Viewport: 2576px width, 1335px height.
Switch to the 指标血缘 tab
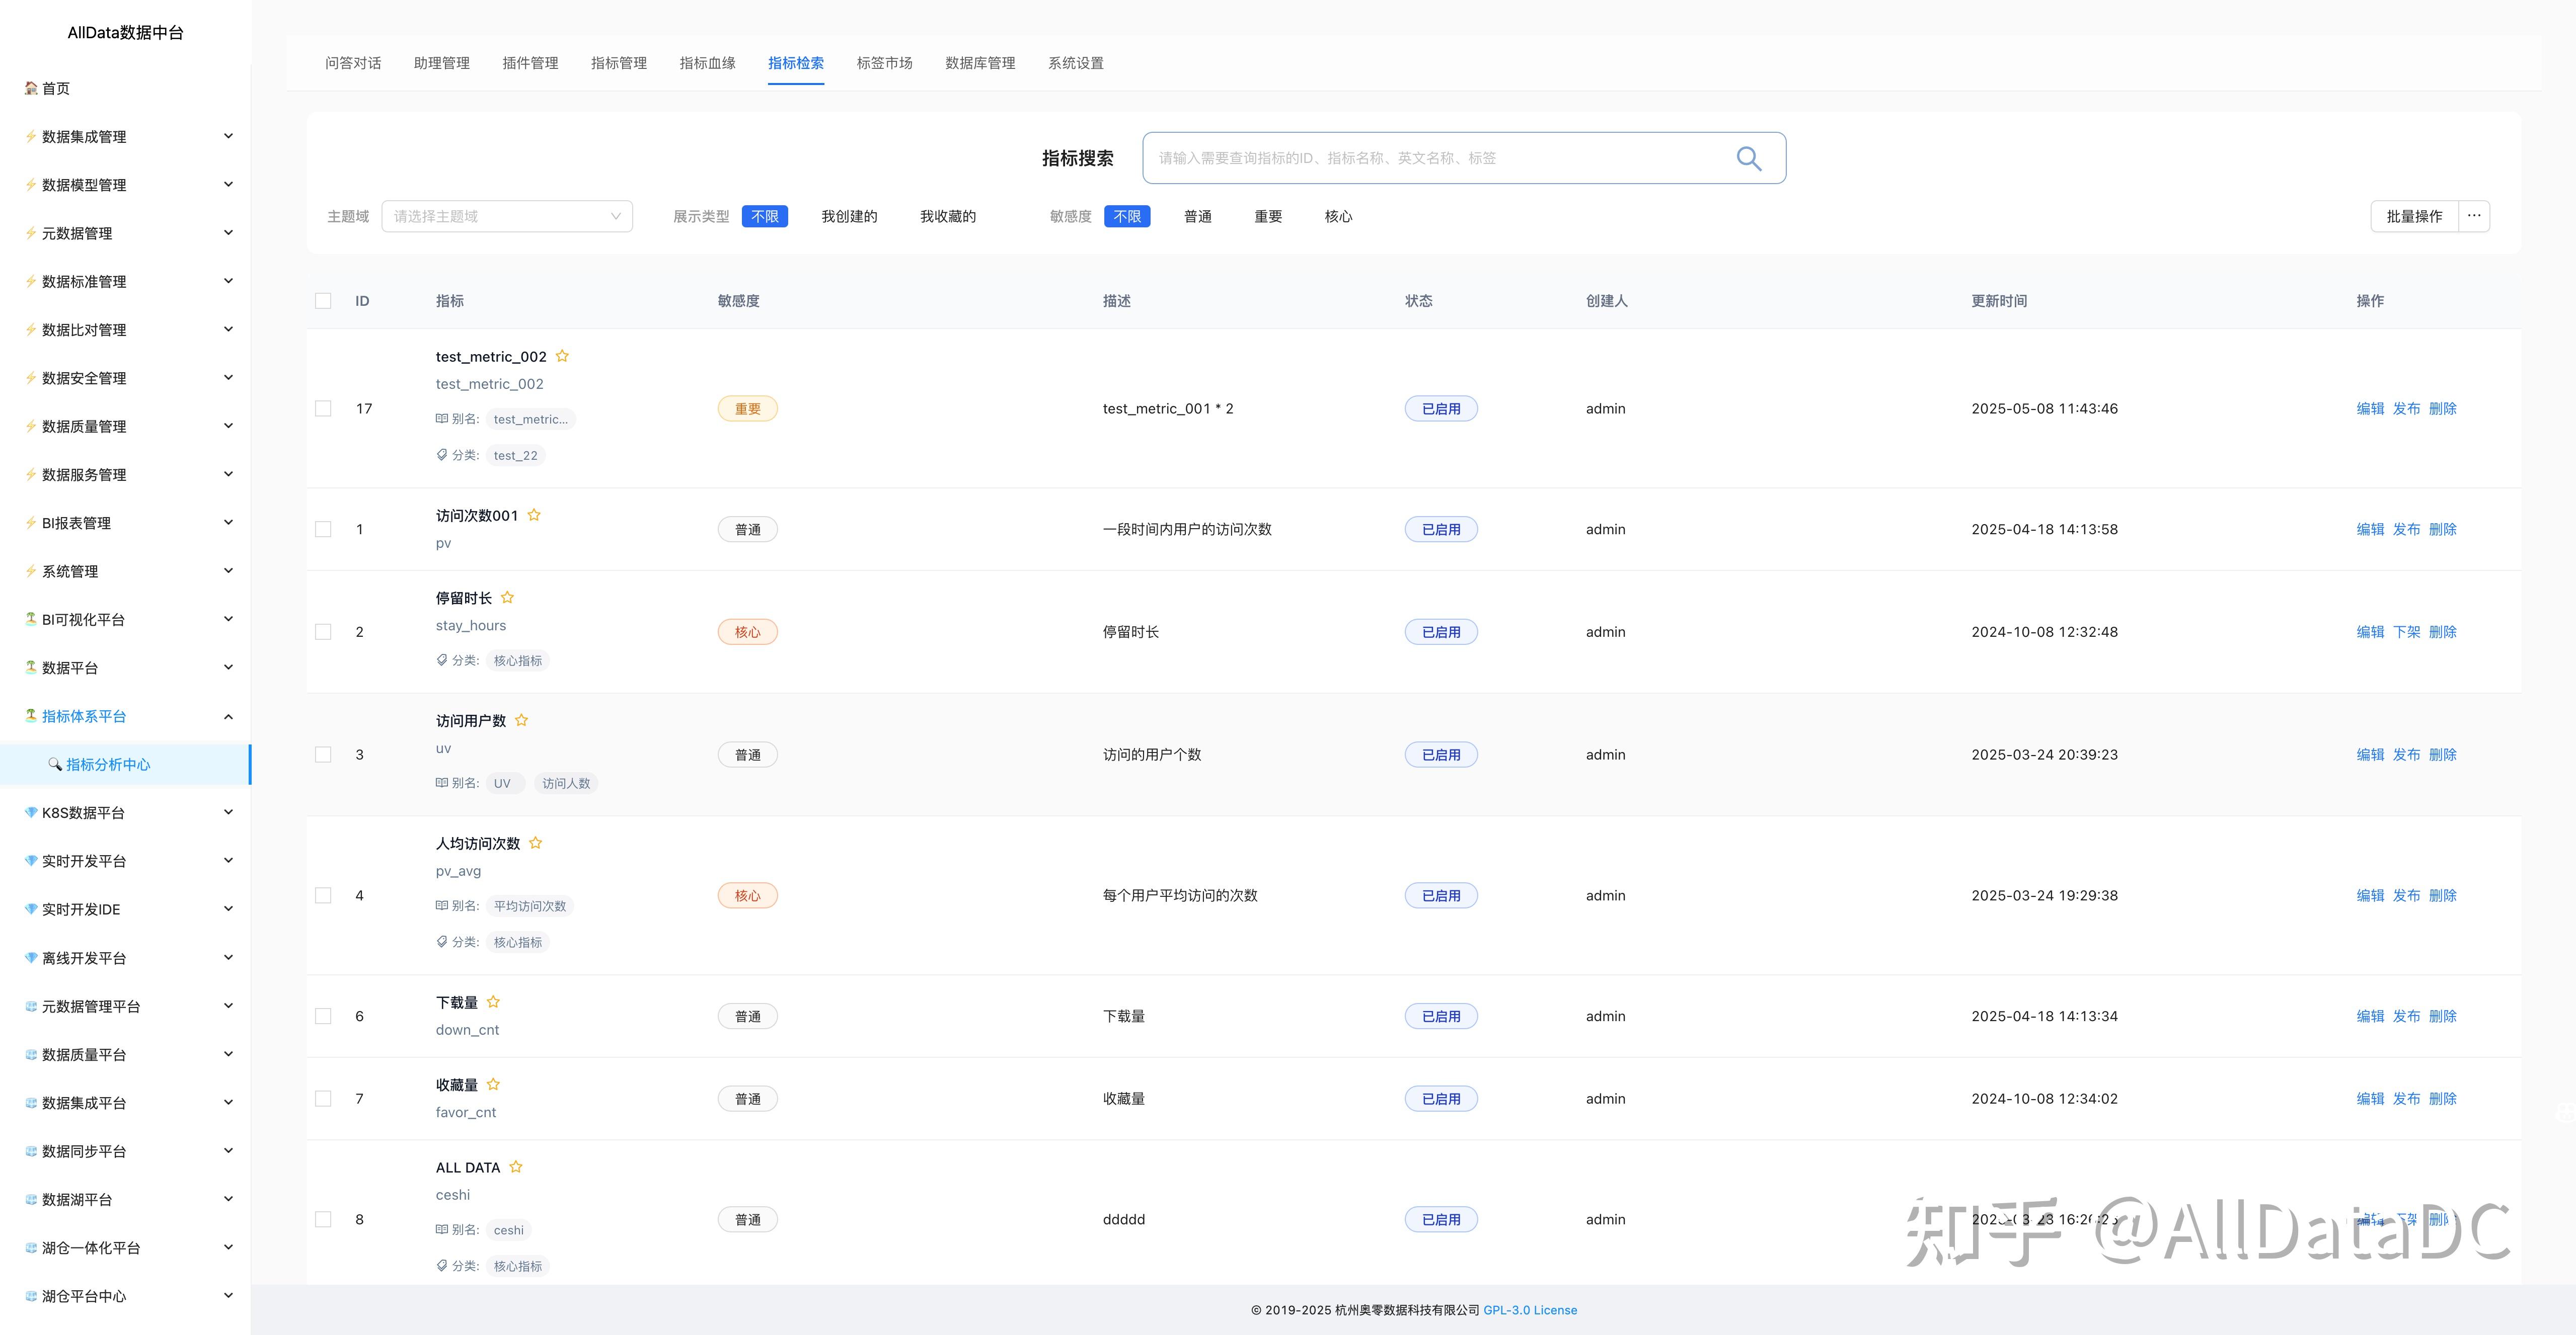click(707, 63)
